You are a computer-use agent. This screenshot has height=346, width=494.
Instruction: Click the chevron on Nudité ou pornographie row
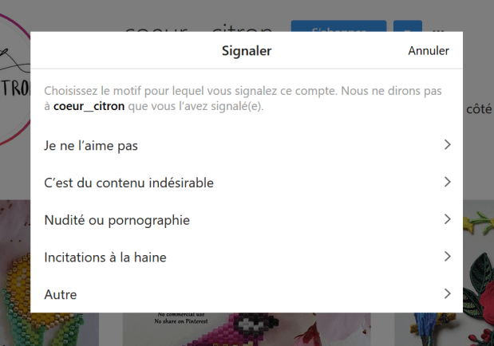447,219
